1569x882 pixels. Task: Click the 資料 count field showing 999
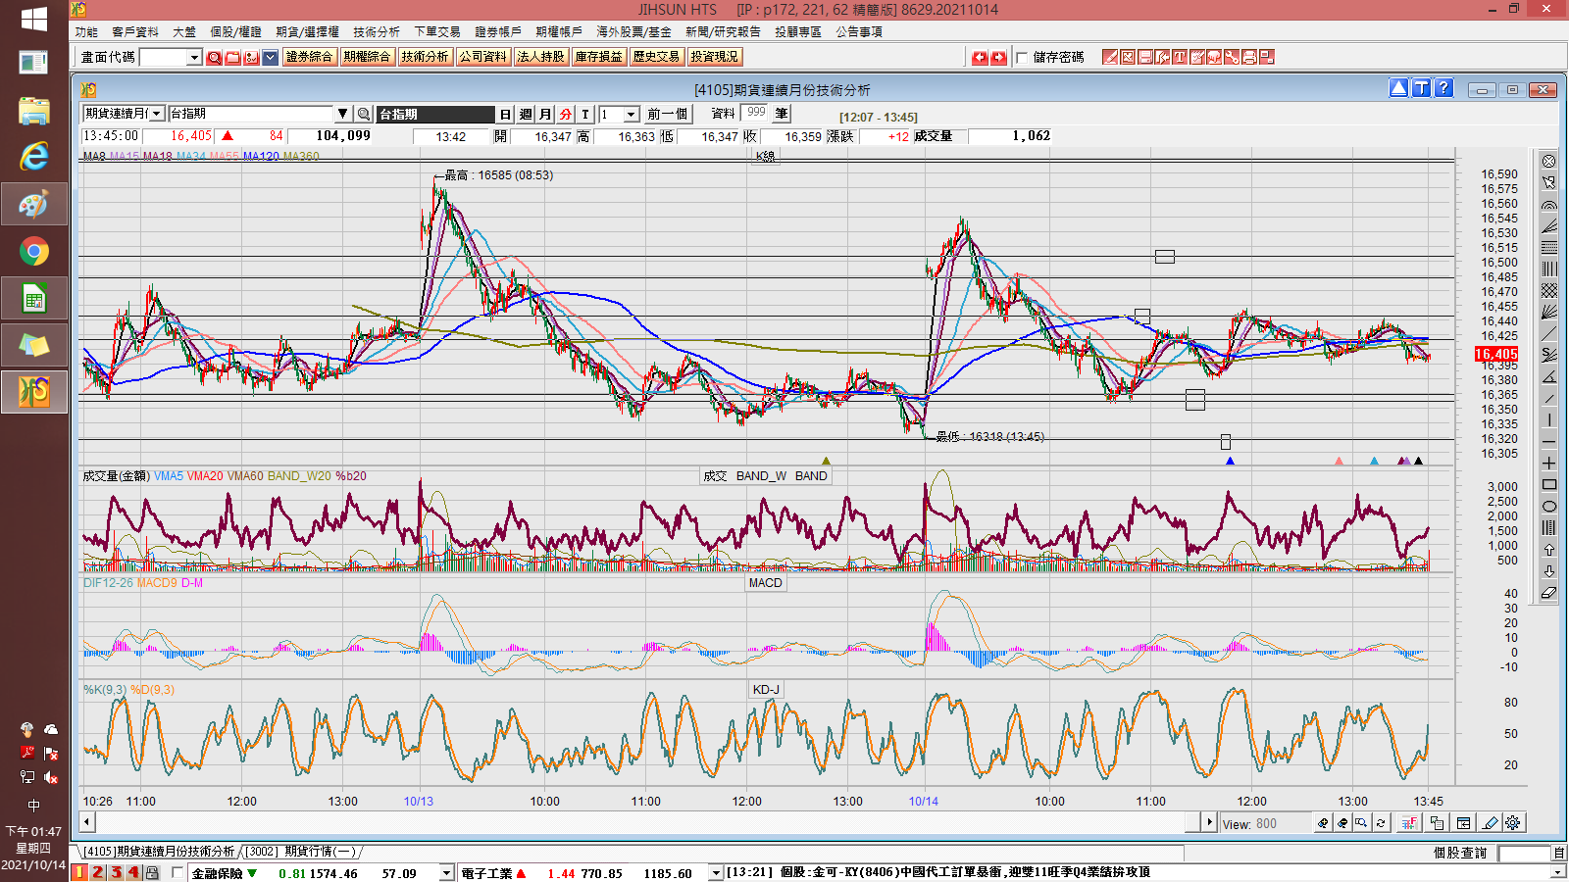[754, 113]
